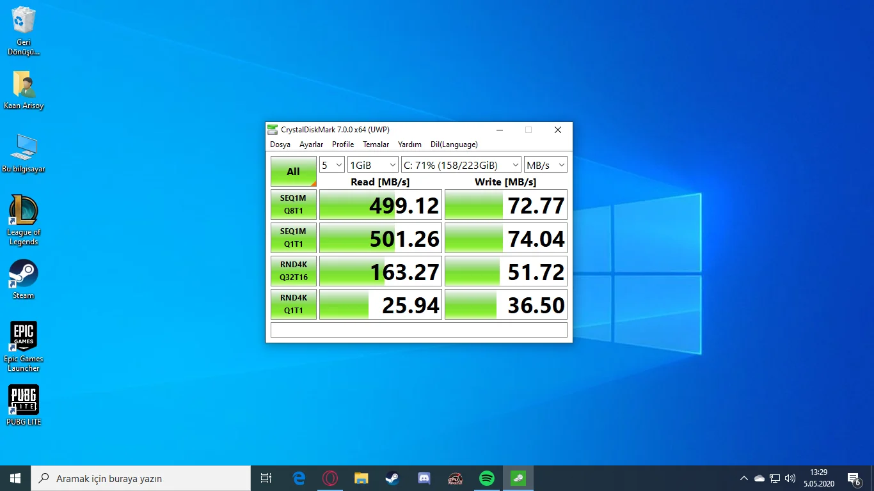Open the Dil(Language) menu
Image resolution: width=874 pixels, height=491 pixels.
coord(454,144)
